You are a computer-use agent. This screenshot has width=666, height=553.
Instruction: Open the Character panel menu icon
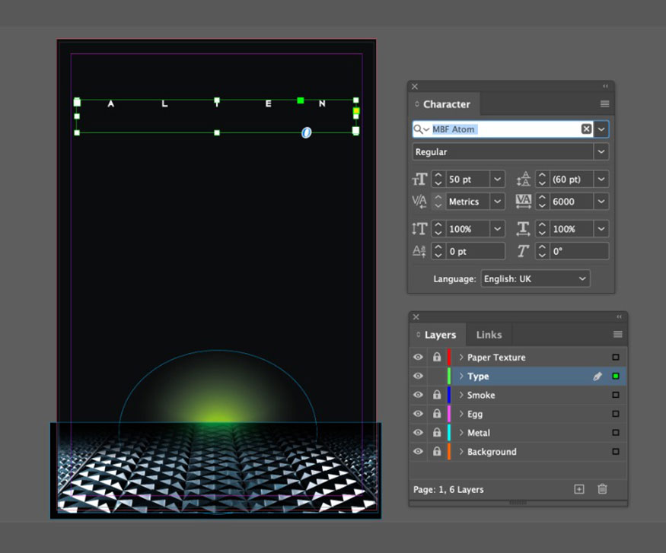[604, 104]
